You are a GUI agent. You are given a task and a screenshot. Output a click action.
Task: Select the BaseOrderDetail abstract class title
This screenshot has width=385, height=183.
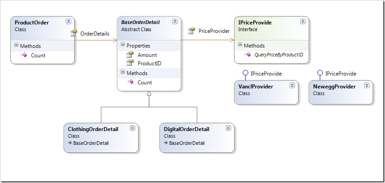140,22
